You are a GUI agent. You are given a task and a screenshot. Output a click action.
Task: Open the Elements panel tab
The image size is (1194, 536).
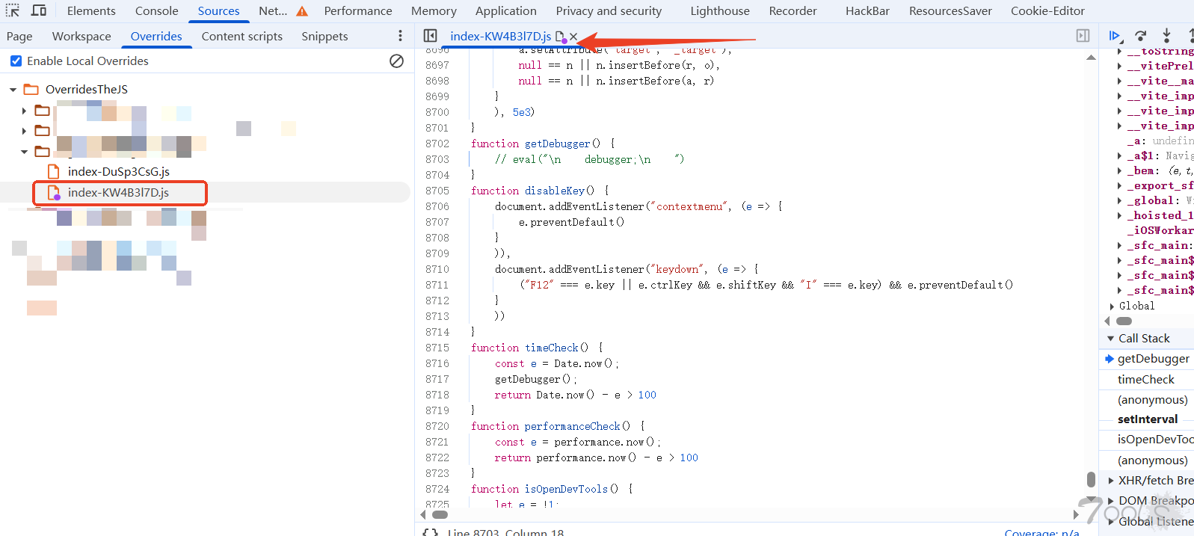pyautogui.click(x=91, y=11)
